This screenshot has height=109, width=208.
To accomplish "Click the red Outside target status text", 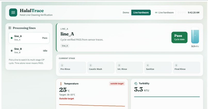I will (67, 98).
